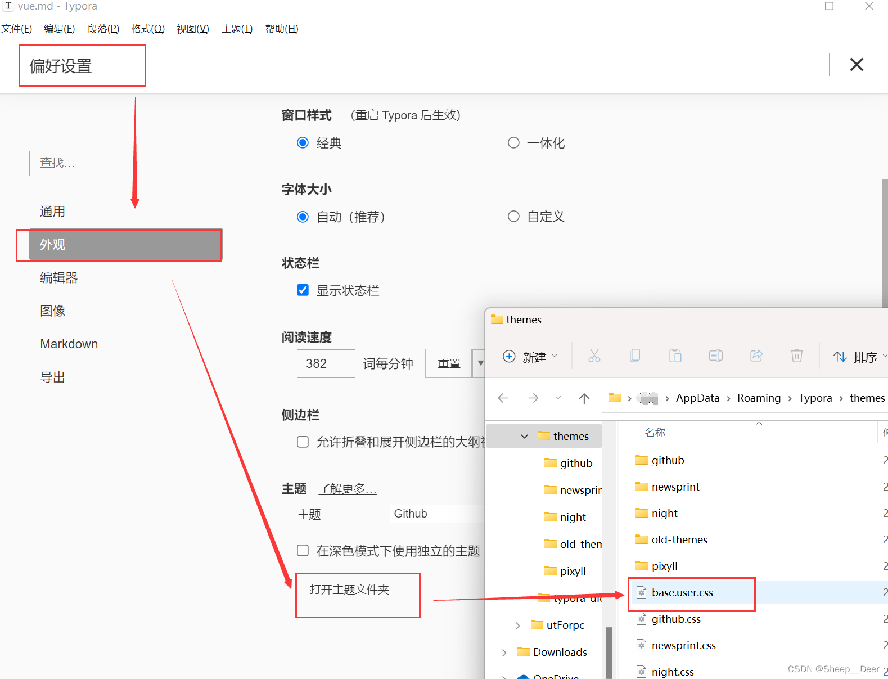
Task: Open the 编辑(E) menu
Action: (x=60, y=29)
